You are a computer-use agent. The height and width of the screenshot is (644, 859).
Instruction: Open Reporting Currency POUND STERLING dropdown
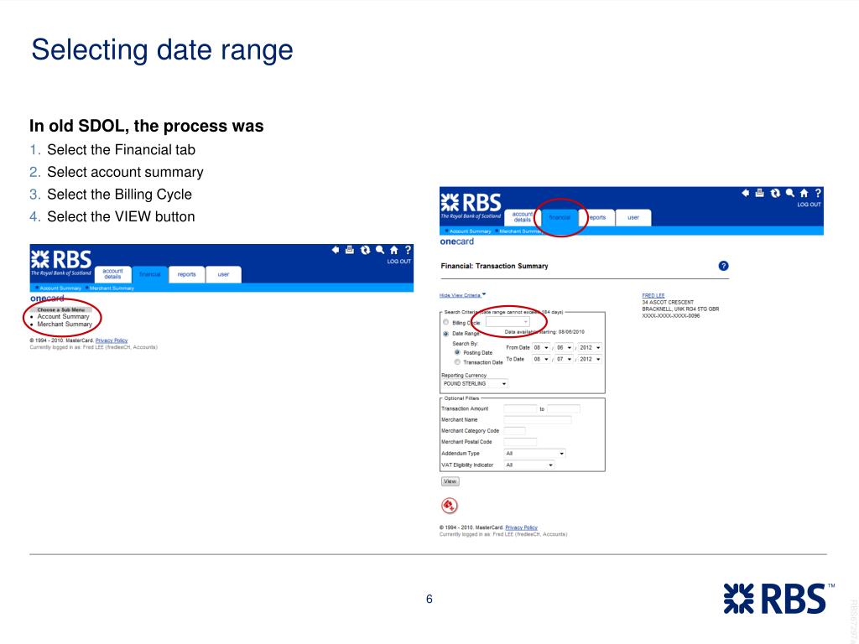(475, 384)
